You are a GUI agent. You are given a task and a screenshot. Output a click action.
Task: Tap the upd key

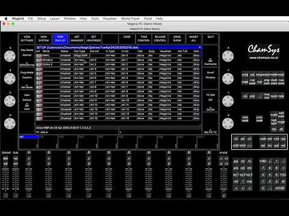[276, 145]
